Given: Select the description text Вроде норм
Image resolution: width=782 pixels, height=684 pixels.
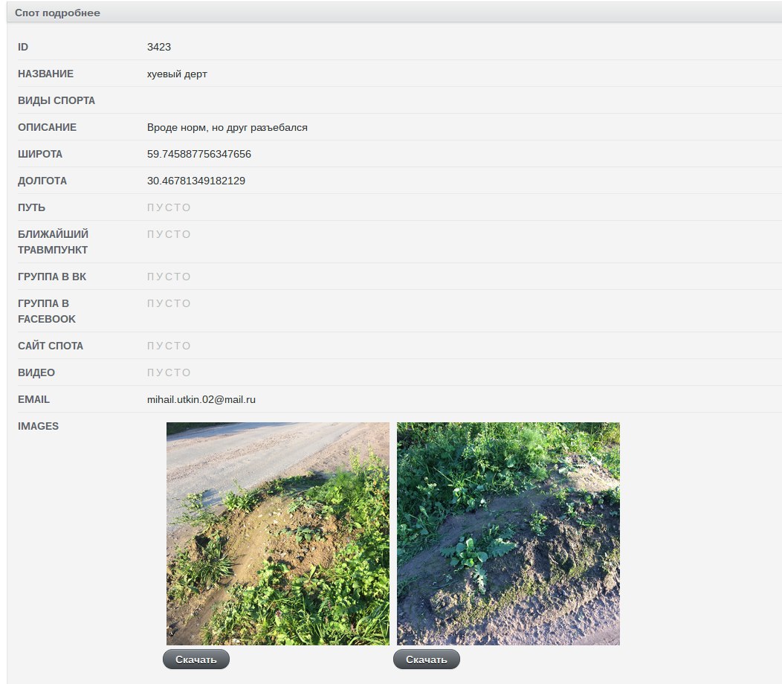Looking at the screenshot, I should [x=177, y=127].
